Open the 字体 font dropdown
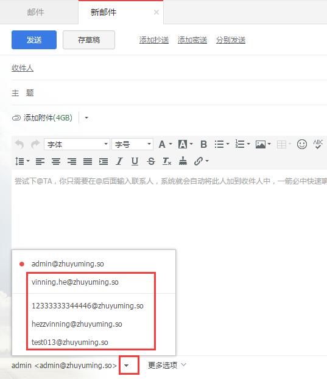327x379 pixels. [77, 144]
